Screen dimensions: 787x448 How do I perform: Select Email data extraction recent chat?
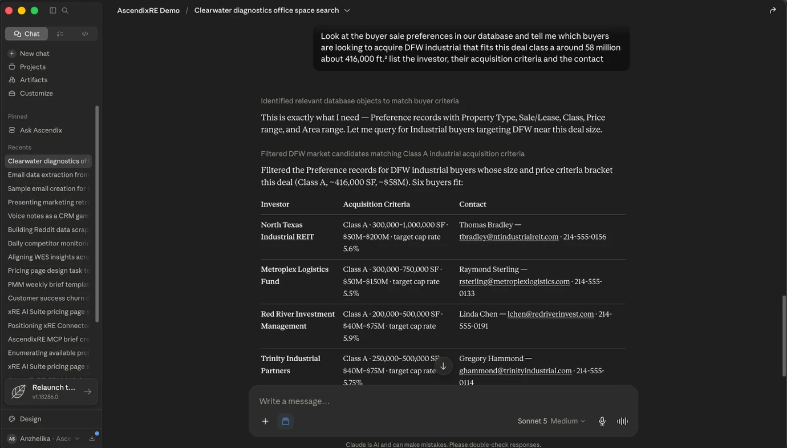[48, 175]
